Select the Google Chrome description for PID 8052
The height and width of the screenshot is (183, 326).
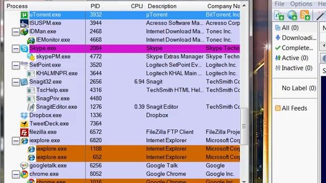pos(166,174)
